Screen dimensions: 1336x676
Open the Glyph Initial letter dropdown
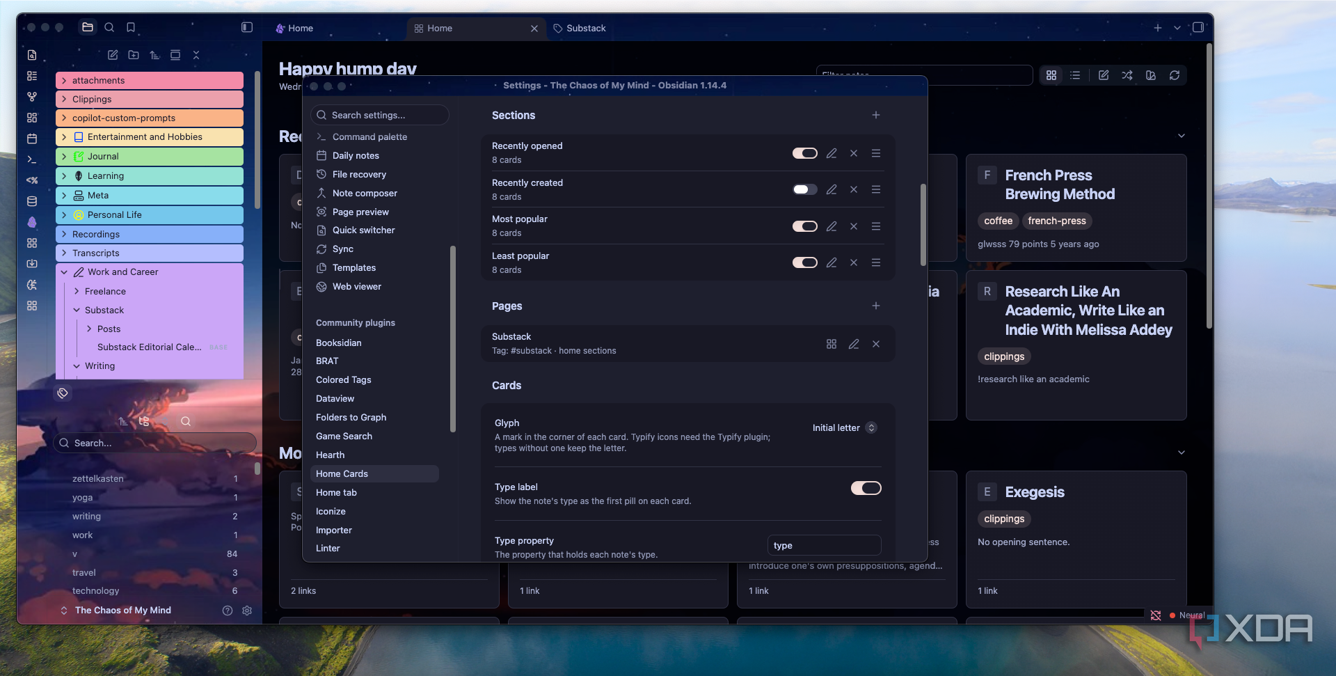(845, 427)
